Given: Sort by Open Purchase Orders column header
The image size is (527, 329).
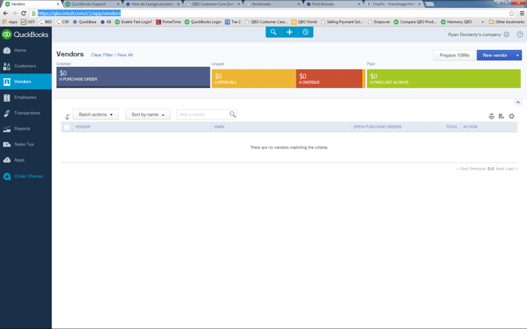Looking at the screenshot, I should coord(377,127).
